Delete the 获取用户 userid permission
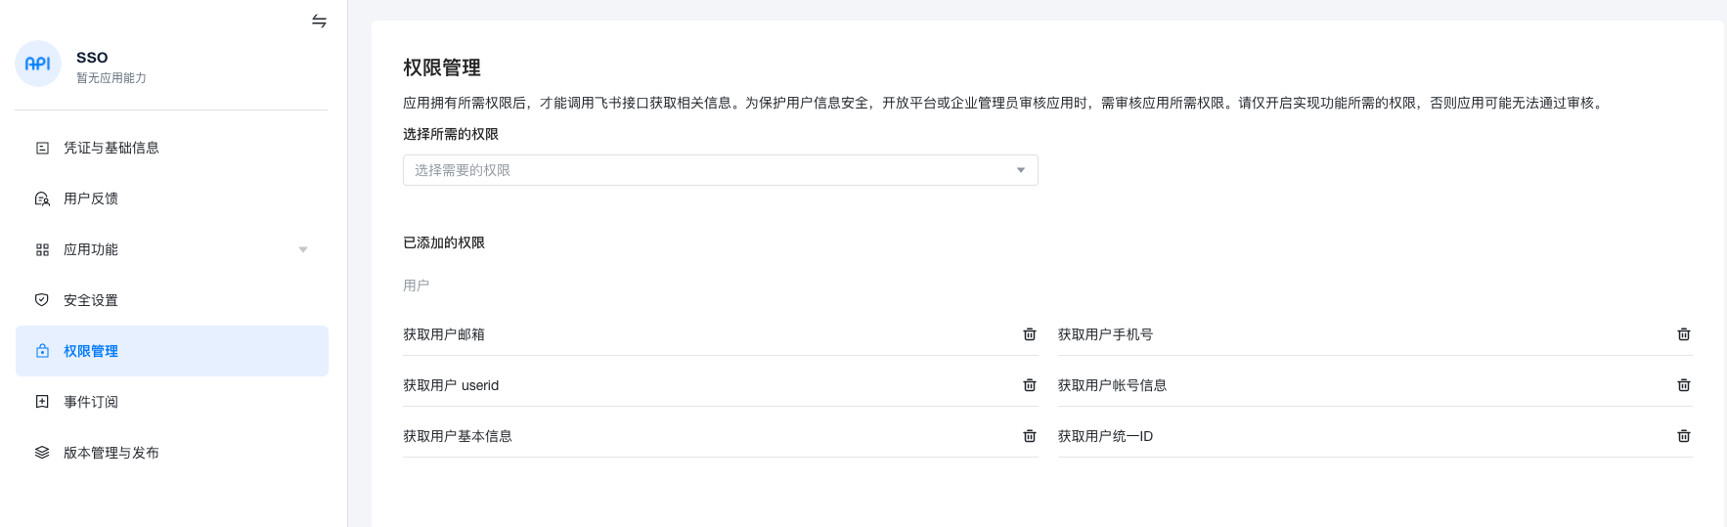 [x=1029, y=385]
